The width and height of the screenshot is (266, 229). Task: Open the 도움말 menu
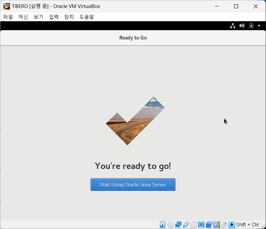pyautogui.click(x=87, y=17)
